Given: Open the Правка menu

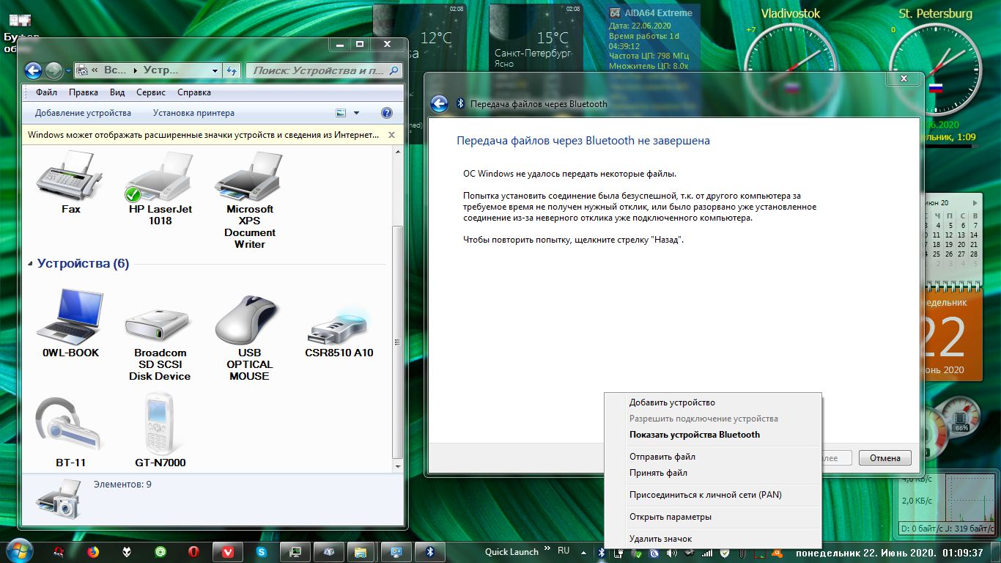Looking at the screenshot, I should pos(84,92).
